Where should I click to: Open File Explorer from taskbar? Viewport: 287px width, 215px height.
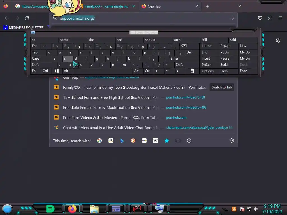coord(94,209)
